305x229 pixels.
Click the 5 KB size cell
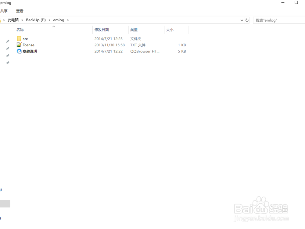click(182, 51)
